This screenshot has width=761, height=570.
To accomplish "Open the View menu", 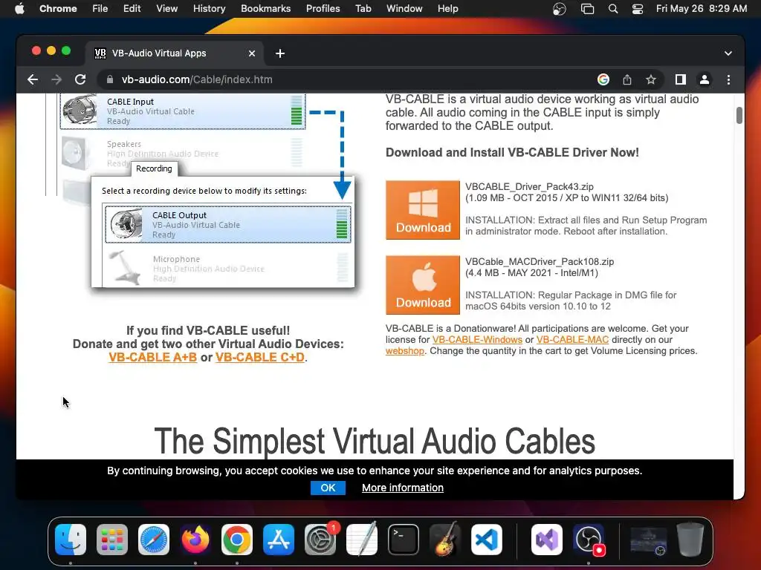I will click(x=166, y=8).
